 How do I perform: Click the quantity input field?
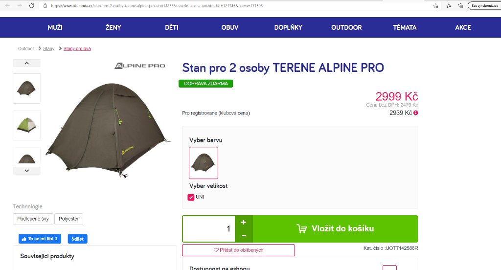[209, 228]
